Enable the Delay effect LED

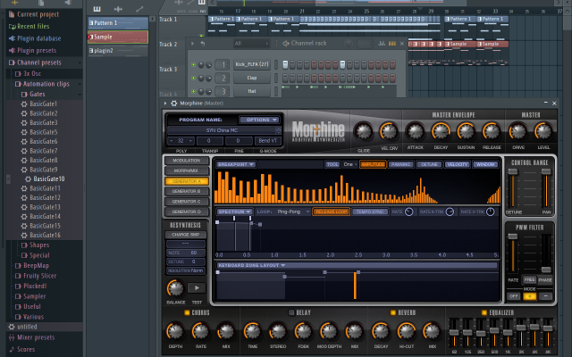[291, 312]
